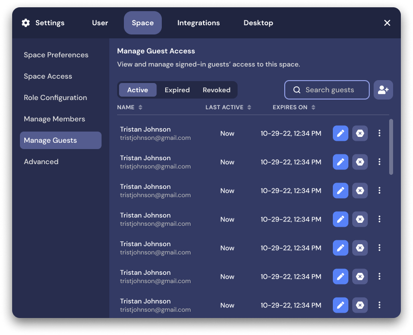Click the revoke X icon in first guest row
This screenshot has width=413, height=335.
point(360,134)
